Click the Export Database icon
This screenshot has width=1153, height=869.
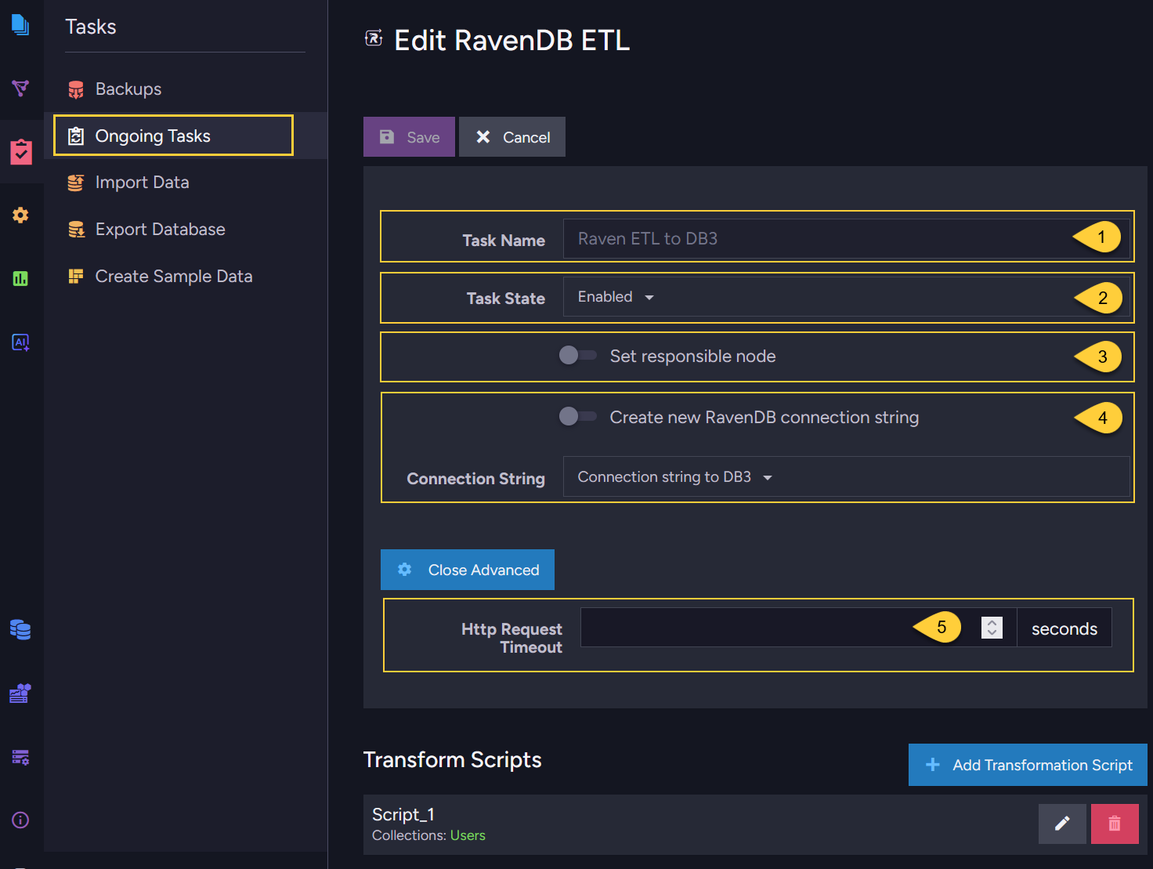tap(76, 230)
